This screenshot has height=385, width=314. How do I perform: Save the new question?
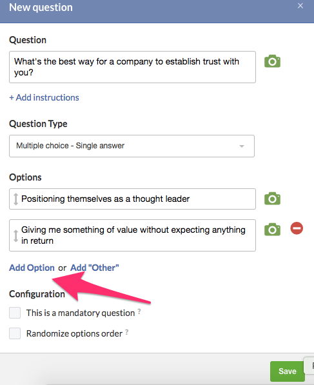tap(287, 371)
